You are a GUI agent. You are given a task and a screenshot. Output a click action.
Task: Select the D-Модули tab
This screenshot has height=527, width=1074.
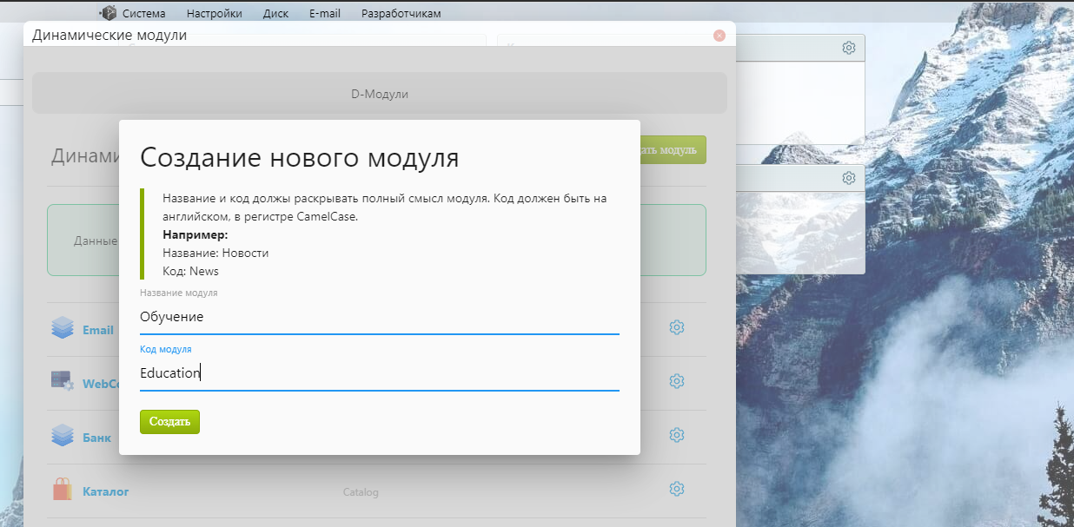[x=379, y=94]
